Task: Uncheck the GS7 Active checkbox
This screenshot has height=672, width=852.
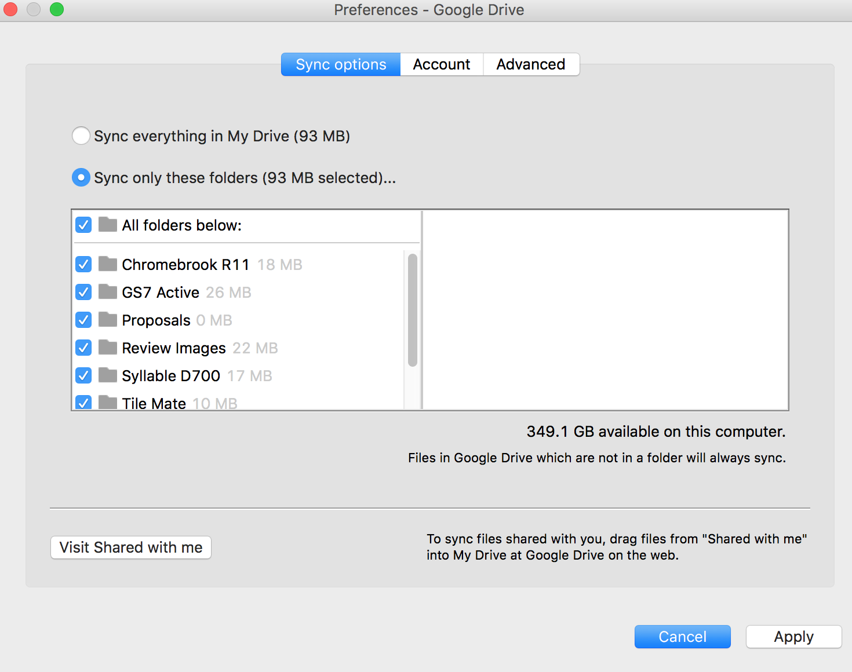Action: tap(83, 292)
